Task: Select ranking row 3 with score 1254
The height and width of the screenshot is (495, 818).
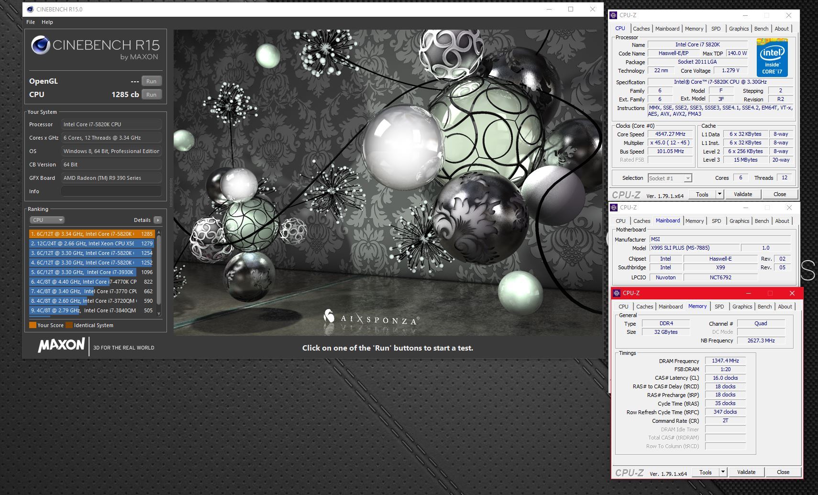Action: (x=92, y=253)
